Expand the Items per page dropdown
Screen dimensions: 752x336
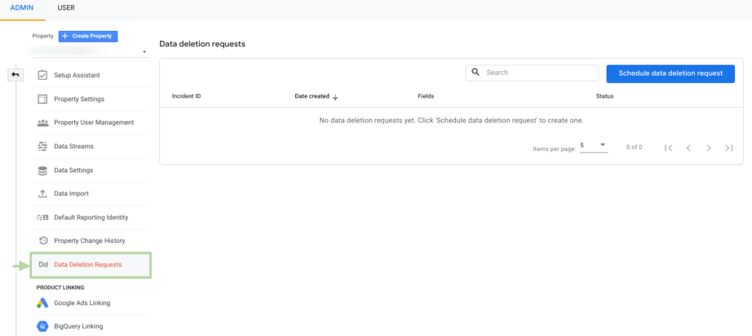coord(593,145)
